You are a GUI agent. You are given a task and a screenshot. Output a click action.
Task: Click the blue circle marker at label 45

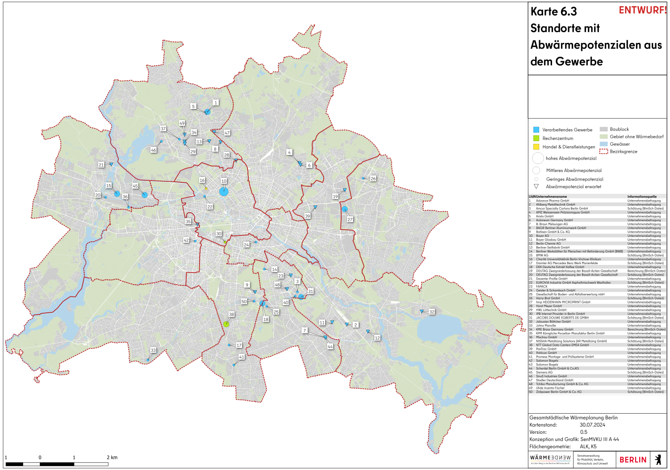click(145, 195)
